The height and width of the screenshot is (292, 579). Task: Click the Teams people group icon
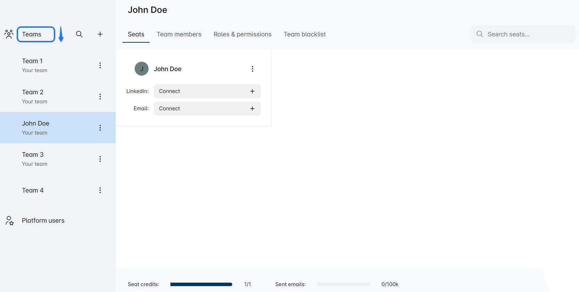point(9,34)
